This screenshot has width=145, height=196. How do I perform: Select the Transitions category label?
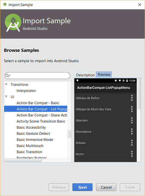(x=20, y=84)
